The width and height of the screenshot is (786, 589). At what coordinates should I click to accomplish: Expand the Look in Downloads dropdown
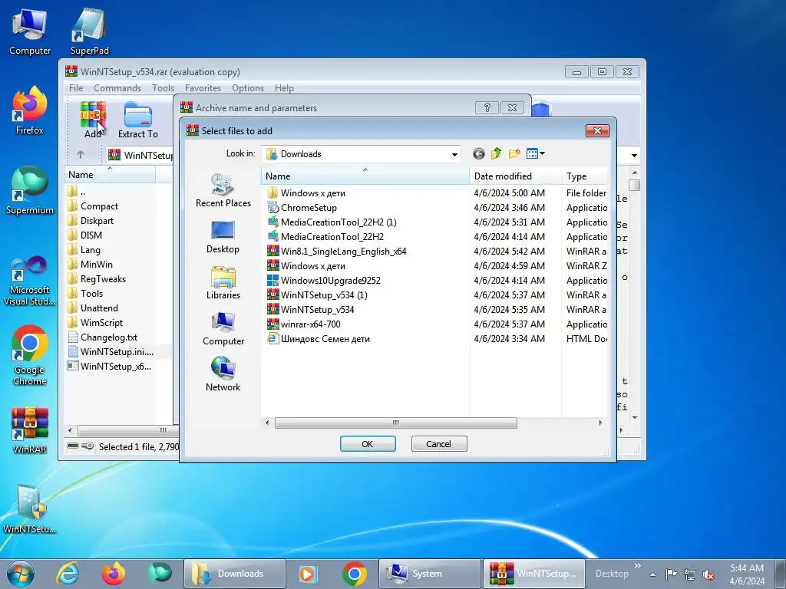(454, 154)
